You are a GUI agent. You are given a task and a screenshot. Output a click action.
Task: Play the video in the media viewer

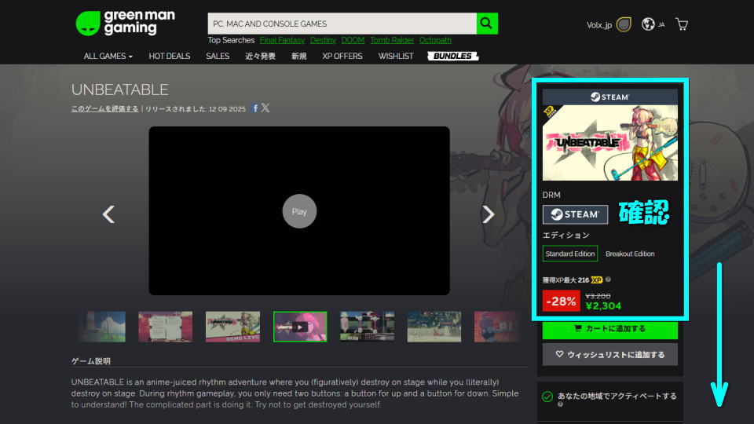coord(299,211)
